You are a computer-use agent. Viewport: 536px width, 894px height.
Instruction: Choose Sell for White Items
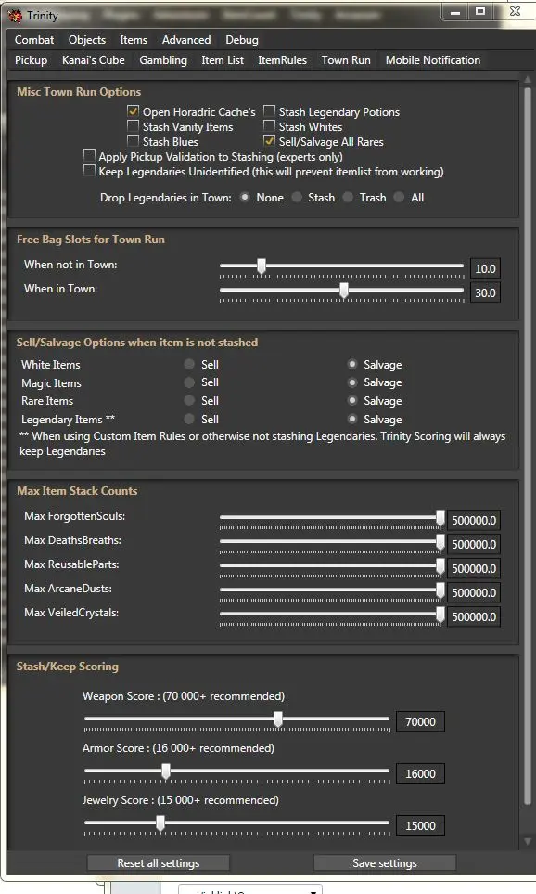[189, 364]
